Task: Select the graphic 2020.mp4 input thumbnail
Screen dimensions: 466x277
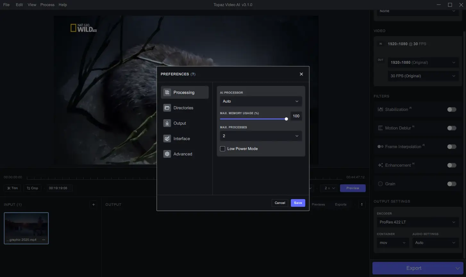Action: (26, 228)
